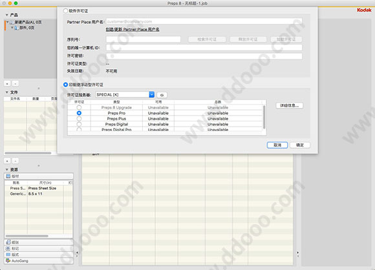The width and height of the screenshot is (375, 270).
Task: Open the 创建/更新 Partner Place 用户名 link
Action: pyautogui.click(x=133, y=29)
